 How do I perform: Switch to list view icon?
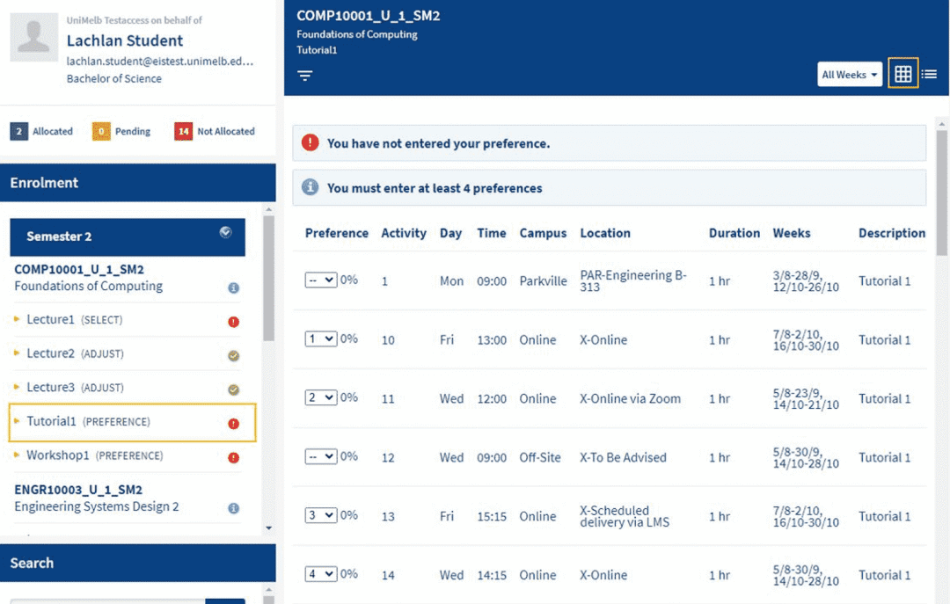pos(930,74)
